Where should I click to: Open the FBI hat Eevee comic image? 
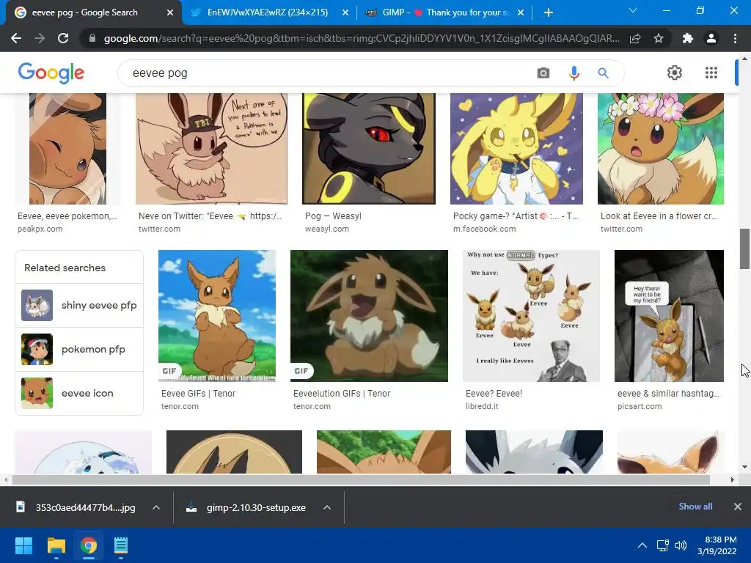point(211,149)
